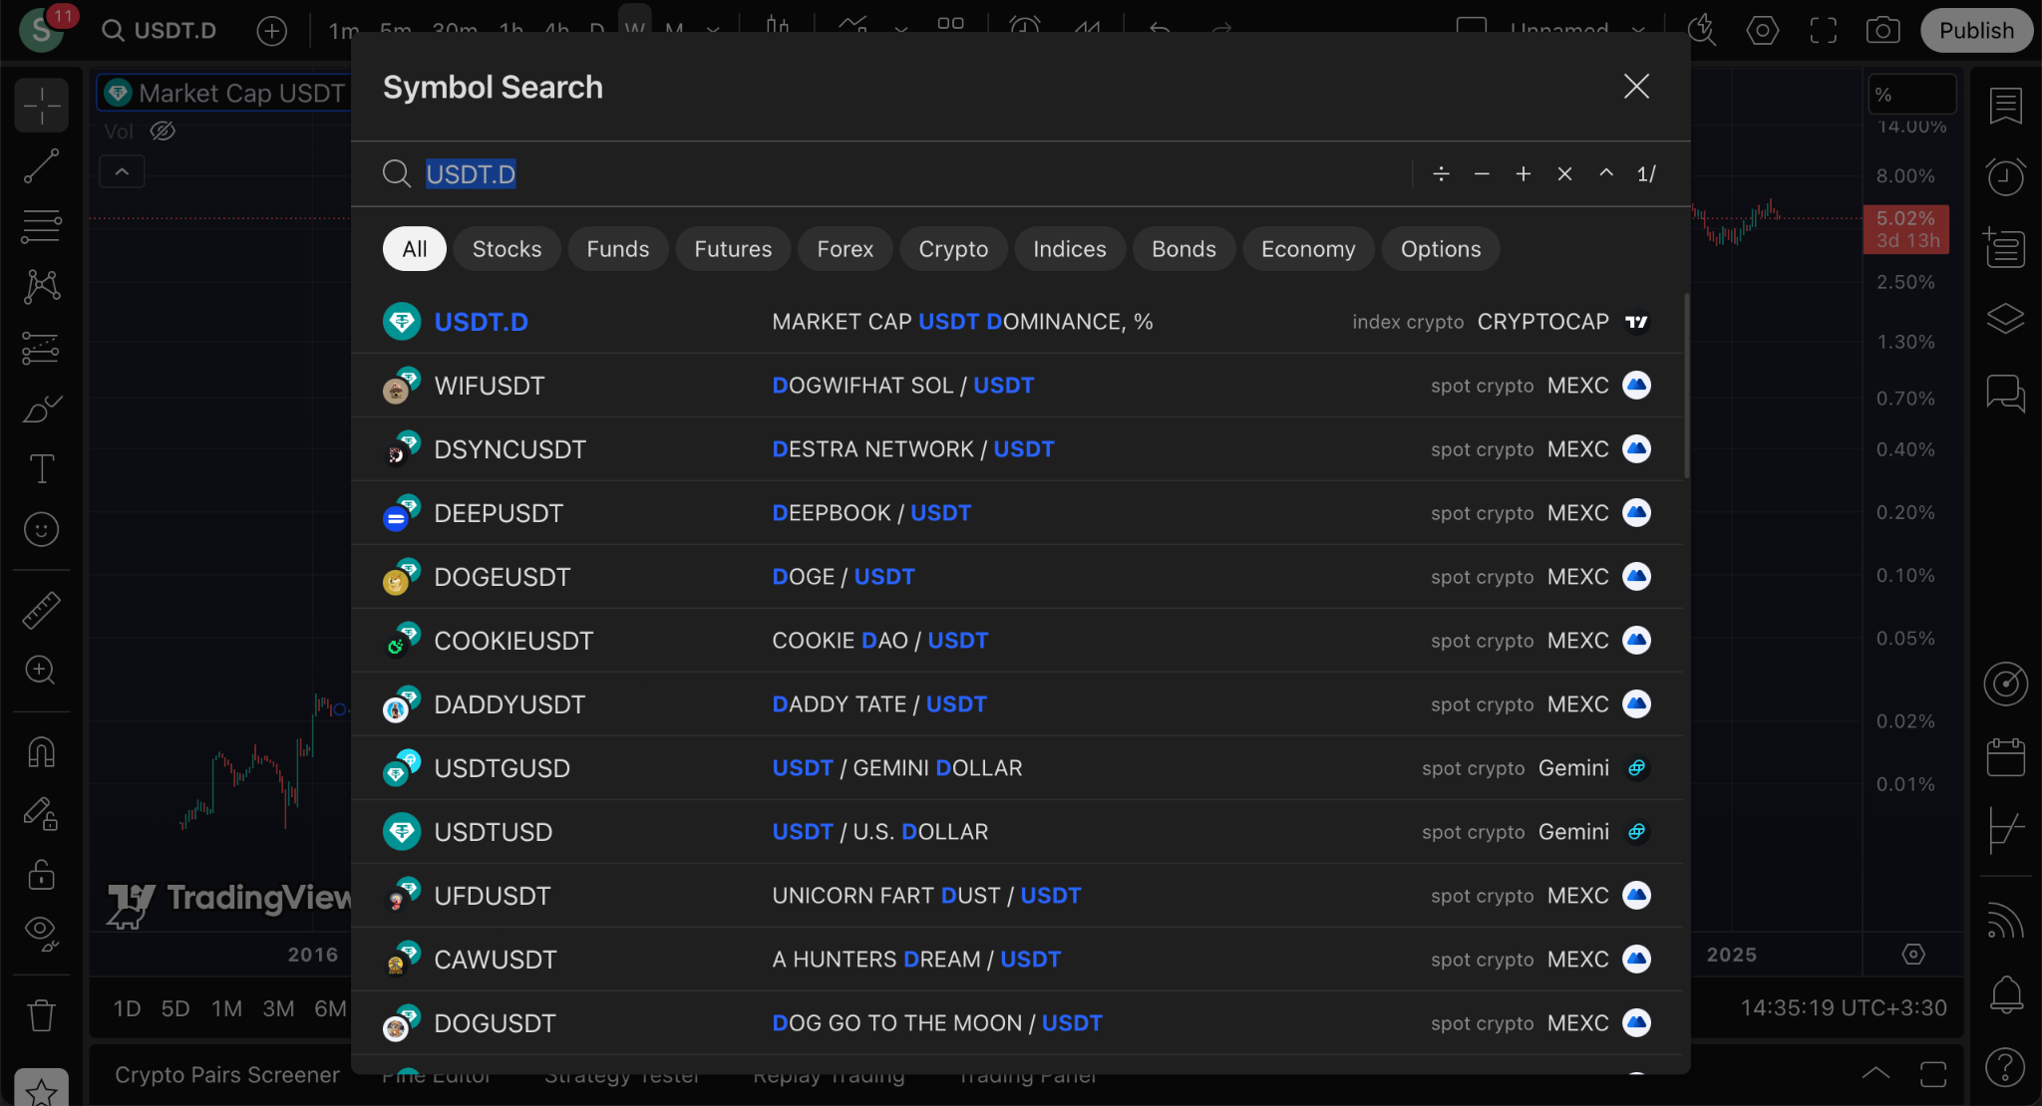Image resolution: width=2042 pixels, height=1106 pixels.
Task: Select the Crypto filter tab
Action: coord(953,249)
